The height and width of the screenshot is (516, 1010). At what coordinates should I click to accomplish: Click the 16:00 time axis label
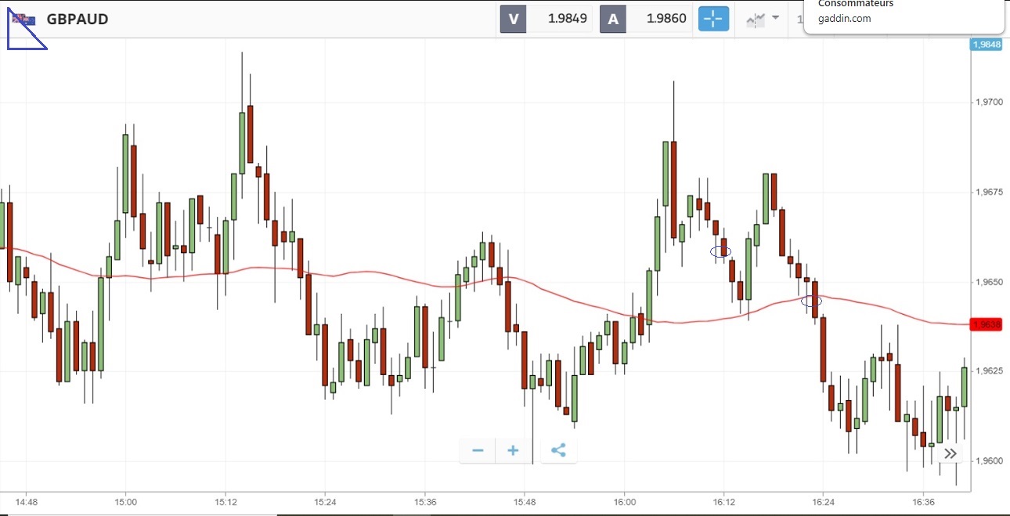point(625,502)
